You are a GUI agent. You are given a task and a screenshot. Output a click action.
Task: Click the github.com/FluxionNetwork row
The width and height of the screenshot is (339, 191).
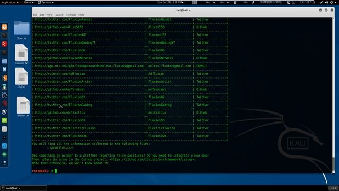point(130,58)
